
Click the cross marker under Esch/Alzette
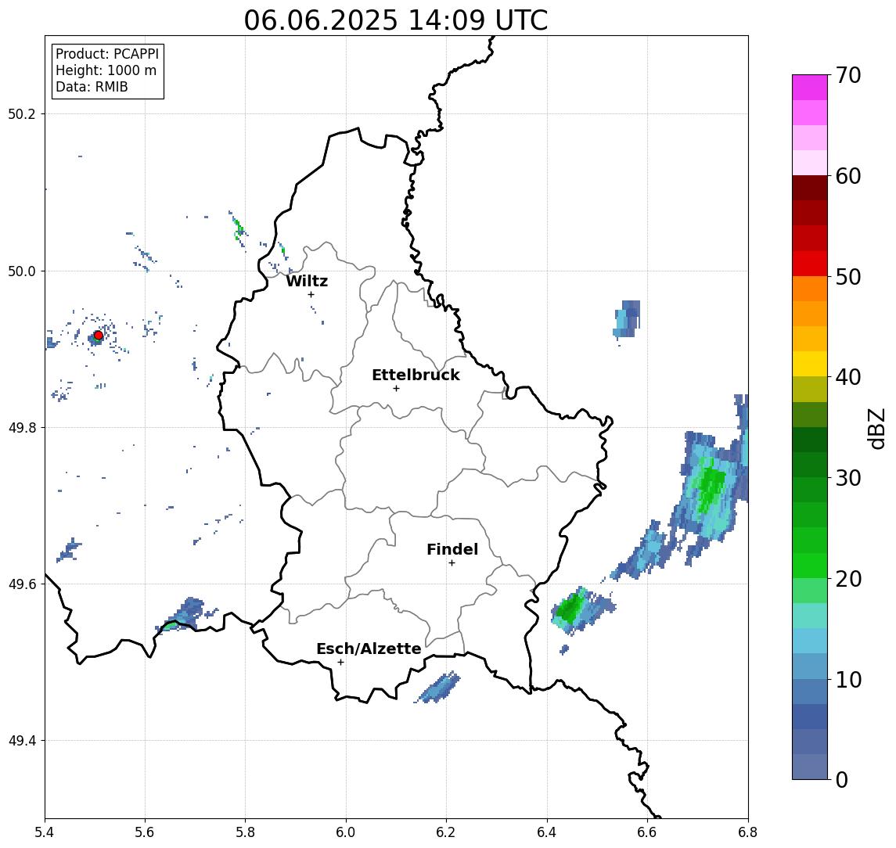coord(340,663)
